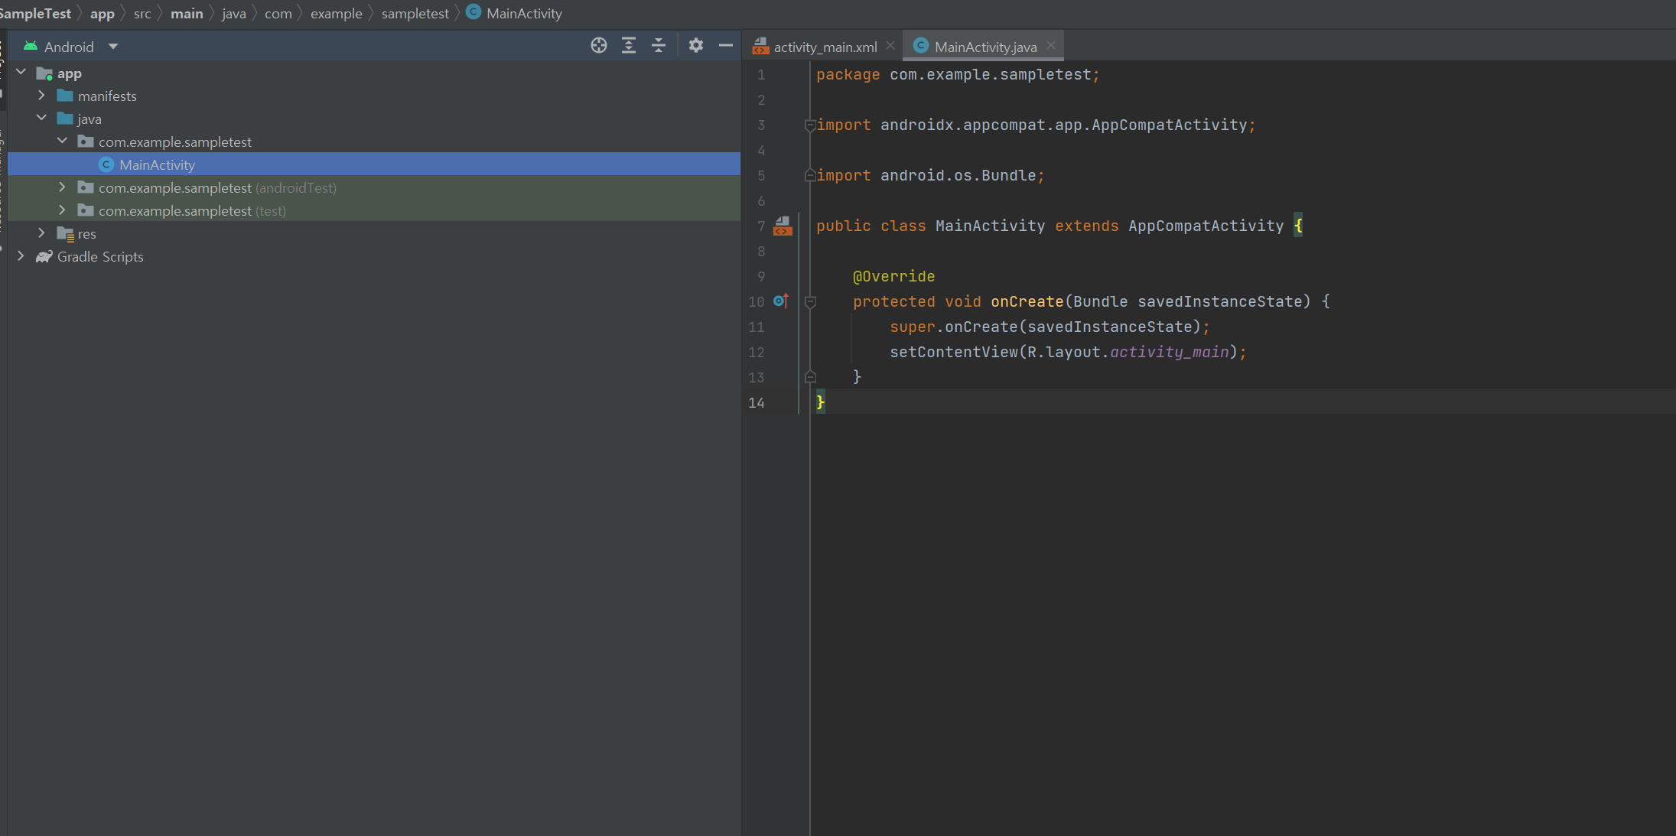Toggle fold marker at line 13 closing brace
The width and height of the screenshot is (1676, 836).
810,377
